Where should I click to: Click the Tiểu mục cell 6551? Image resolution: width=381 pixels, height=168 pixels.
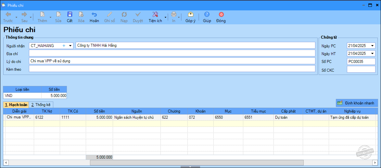coord(259,117)
